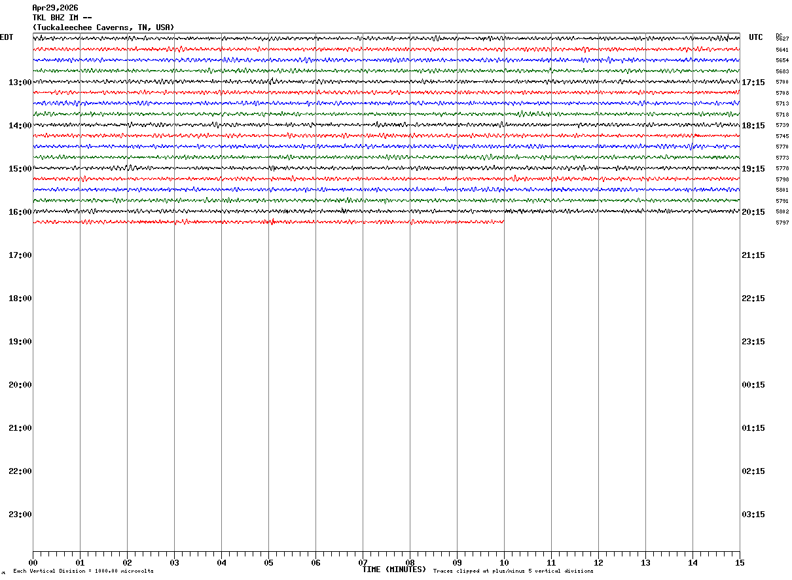Click the 21:15 UTC time label
This screenshot has width=792, height=580.
[753, 255]
